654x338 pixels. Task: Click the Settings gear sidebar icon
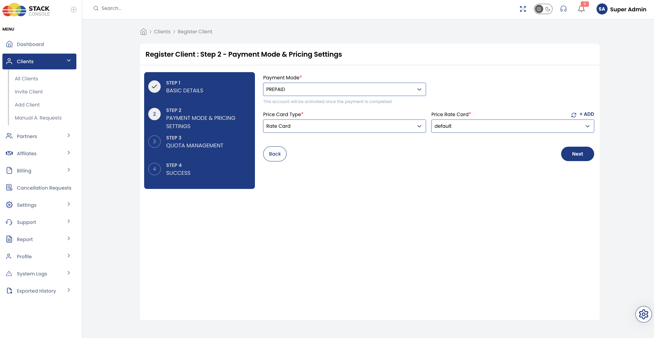click(9, 205)
